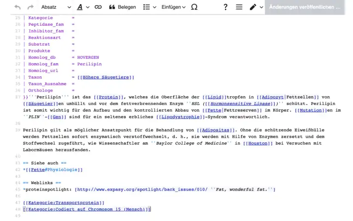Open text style formatting menu

click(80, 7)
